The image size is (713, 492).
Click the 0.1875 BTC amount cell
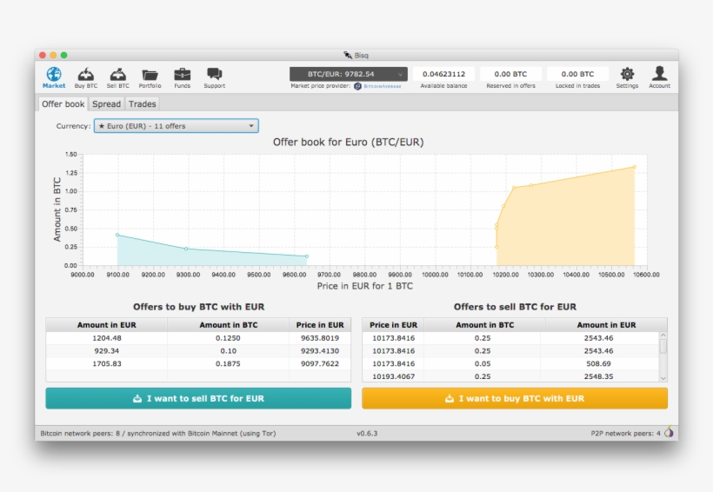pyautogui.click(x=229, y=363)
